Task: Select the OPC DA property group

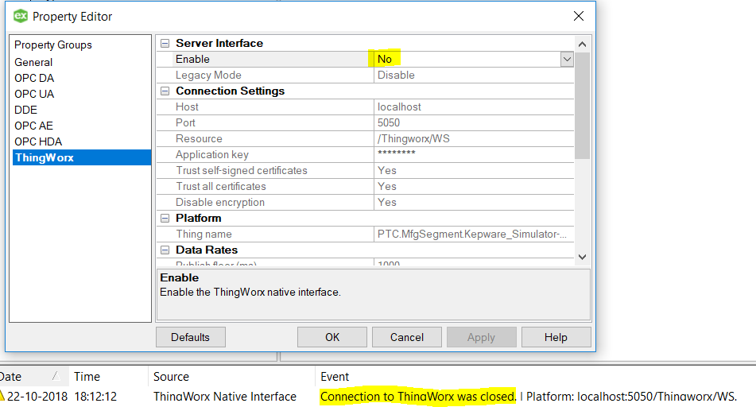Action: [34, 78]
